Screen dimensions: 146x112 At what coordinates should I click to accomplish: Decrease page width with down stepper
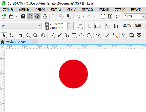coord(69,24)
